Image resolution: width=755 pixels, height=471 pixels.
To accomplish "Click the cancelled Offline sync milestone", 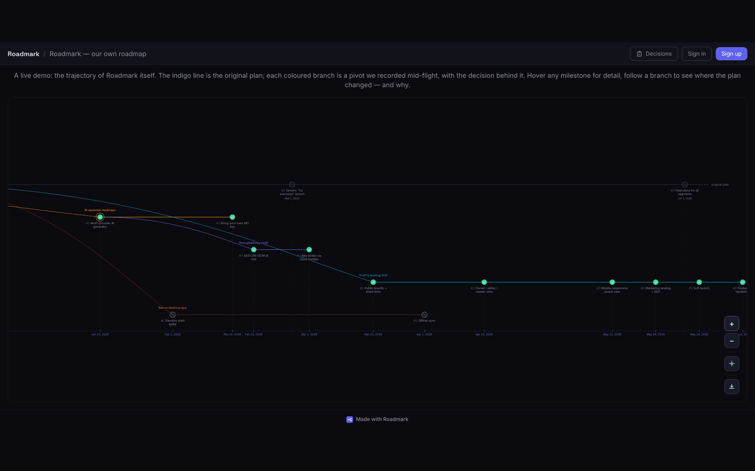I will pos(424,314).
